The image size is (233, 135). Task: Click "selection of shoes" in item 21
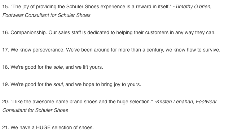[72, 127]
